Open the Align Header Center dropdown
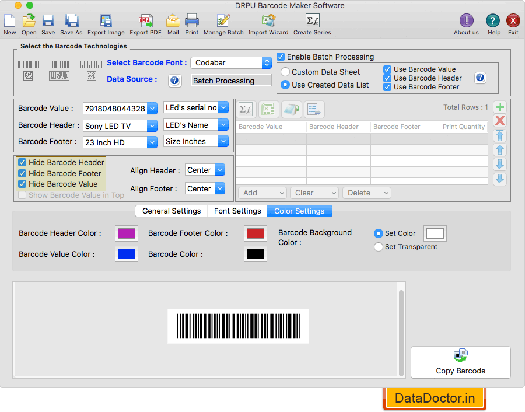The image size is (525, 412). [x=220, y=170]
